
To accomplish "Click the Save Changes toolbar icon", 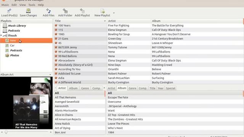I will click(x=28, y=11).
